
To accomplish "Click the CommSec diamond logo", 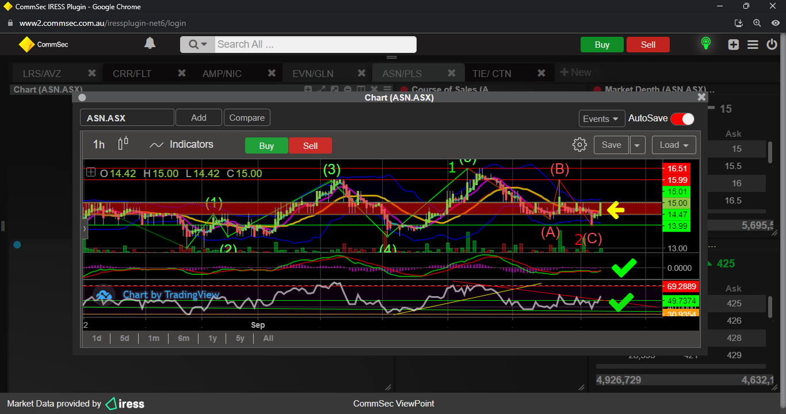I will pos(26,44).
